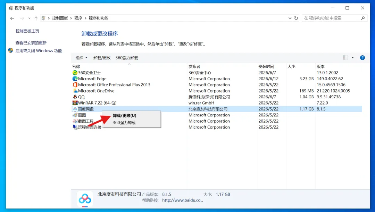Click the 画图 paint icon

pyautogui.click(x=75, y=115)
